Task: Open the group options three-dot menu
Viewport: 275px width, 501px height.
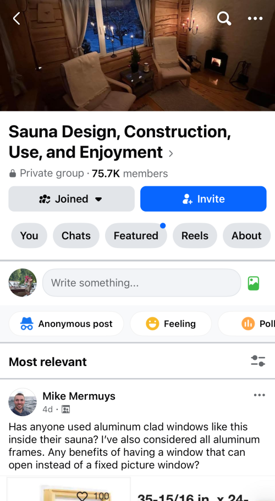Action: 255,19
